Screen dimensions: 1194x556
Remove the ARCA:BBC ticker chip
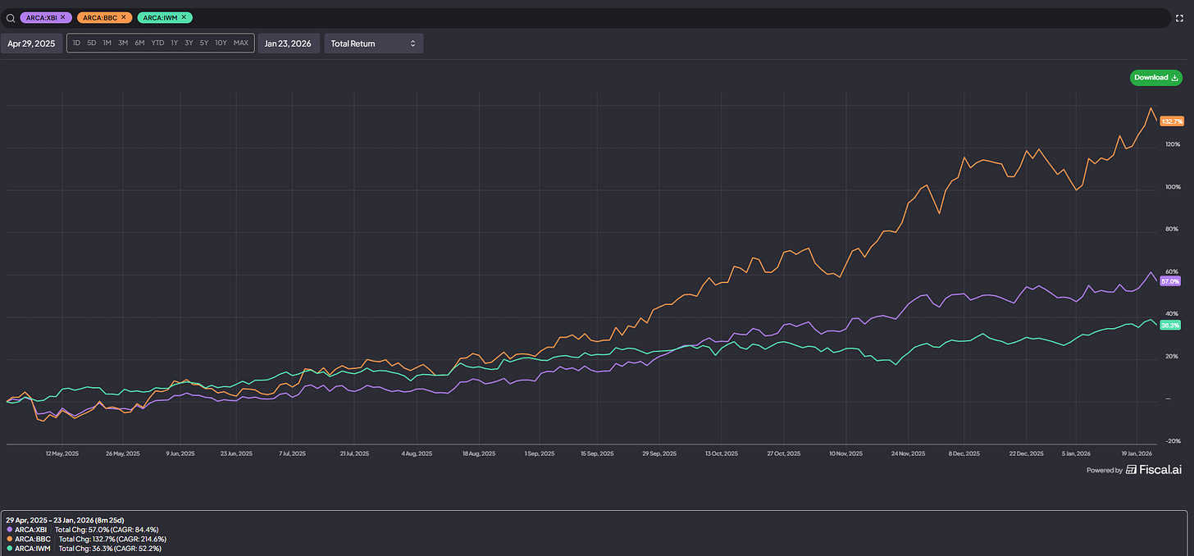coord(122,17)
